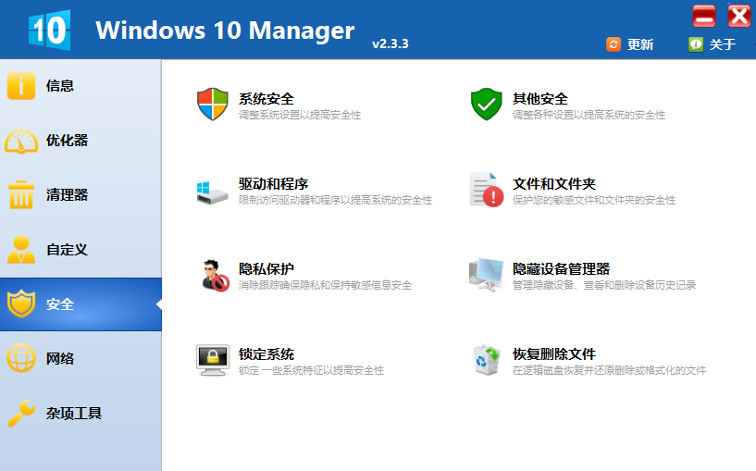
Task: Minimize the window with red dash button
Action: 704,16
